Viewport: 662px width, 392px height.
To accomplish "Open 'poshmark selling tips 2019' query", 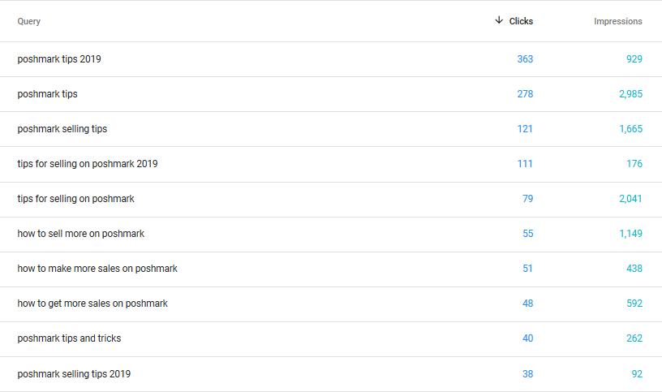I will tap(74, 374).
